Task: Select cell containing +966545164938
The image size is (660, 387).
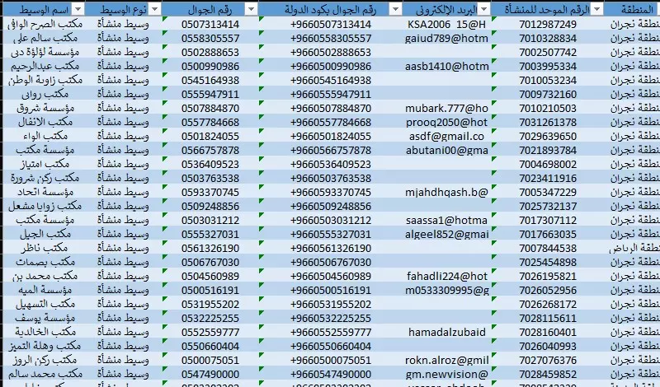Action: point(331,80)
